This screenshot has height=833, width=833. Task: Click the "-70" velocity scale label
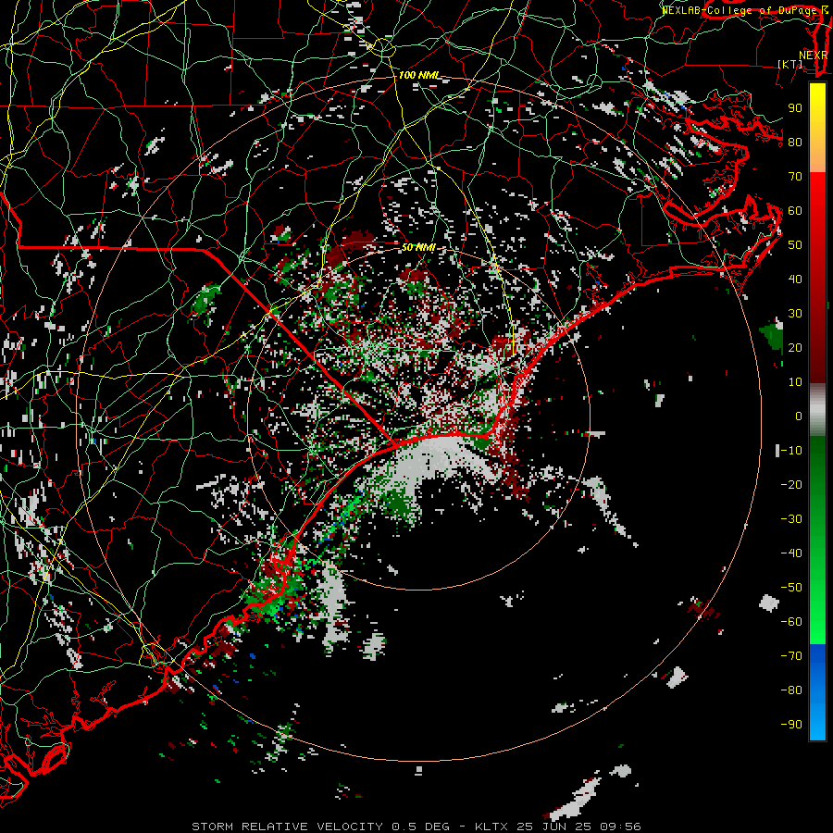[x=791, y=656]
